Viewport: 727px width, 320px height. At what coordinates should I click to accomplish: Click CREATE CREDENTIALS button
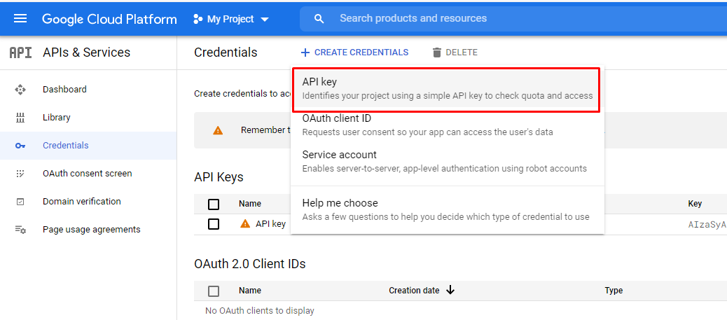pos(354,53)
